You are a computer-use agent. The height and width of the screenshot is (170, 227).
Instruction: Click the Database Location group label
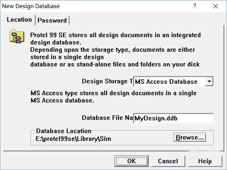click(x=64, y=131)
